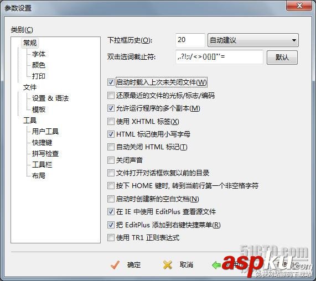This screenshot has height=281, width=316.
Task: Check 文件打开对话框恢复以前的目录
Action: click(111, 173)
